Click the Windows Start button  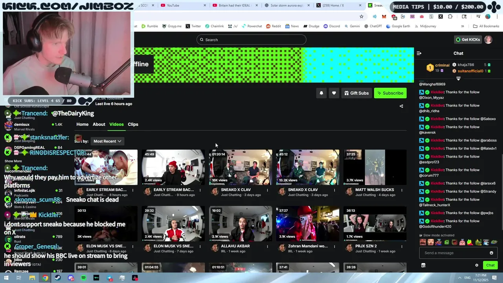(6, 278)
